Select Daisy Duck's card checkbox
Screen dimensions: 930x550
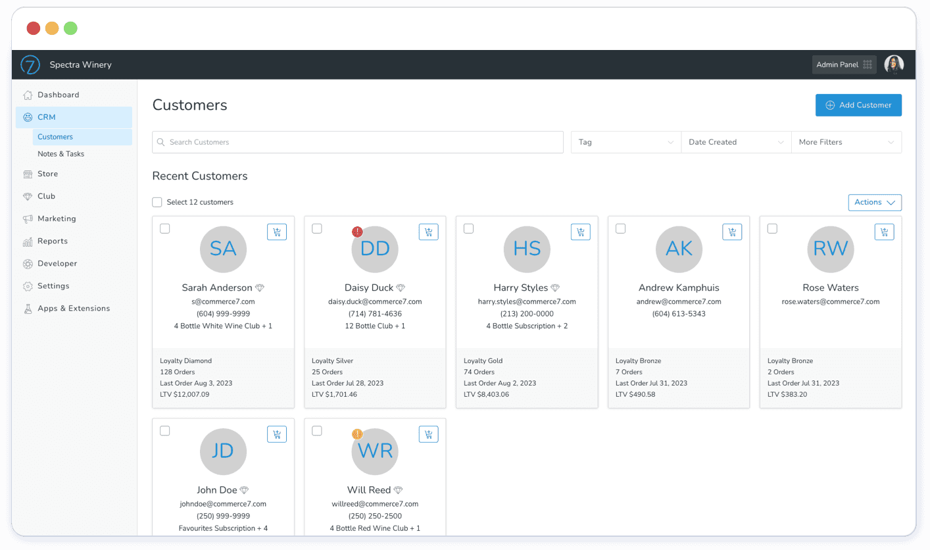tap(317, 228)
